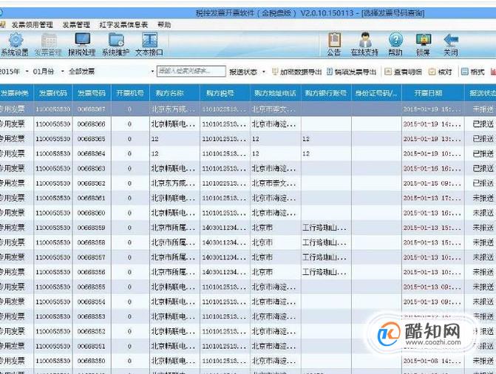
Task: Open 红字发票信息表 menu
Action: click(123, 24)
